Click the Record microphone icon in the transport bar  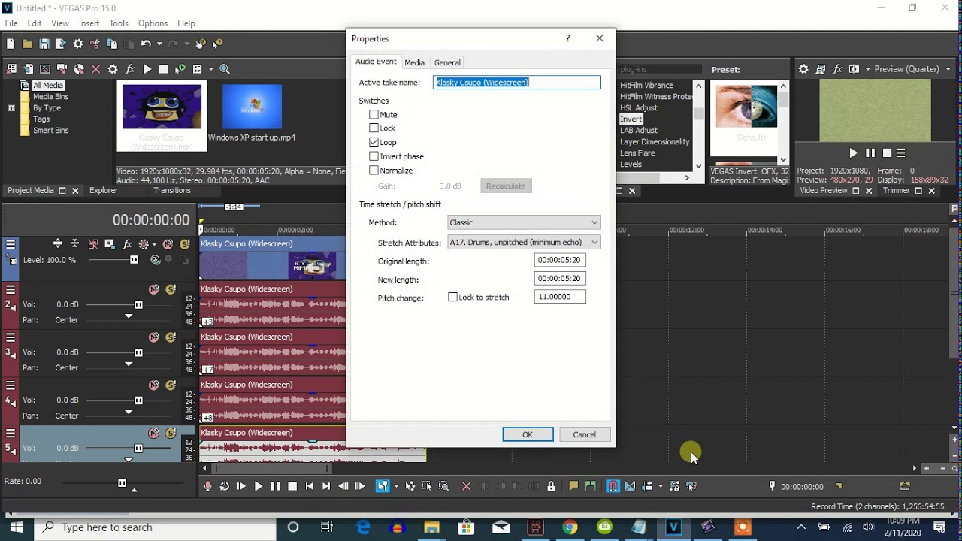point(207,486)
